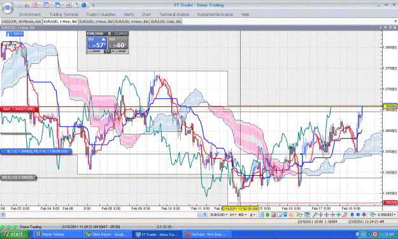Image resolution: width=398 pixels, height=239 pixels.
Task: Click the Ask price button in quote box
Action: [x=118, y=43]
